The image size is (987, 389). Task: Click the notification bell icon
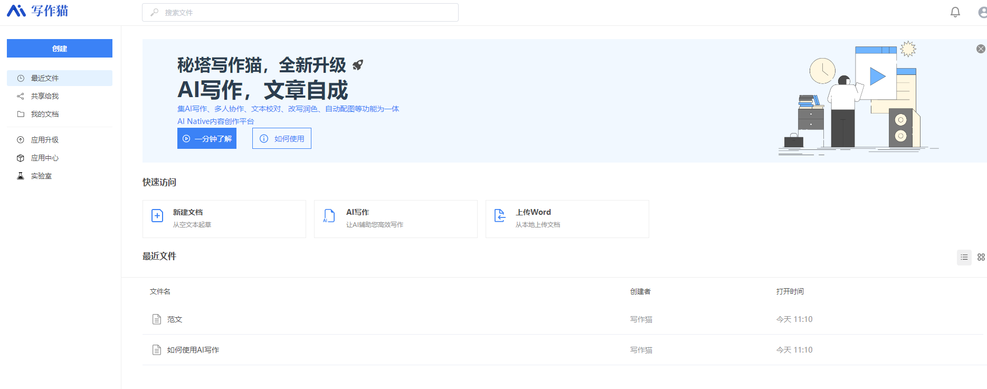pos(955,12)
